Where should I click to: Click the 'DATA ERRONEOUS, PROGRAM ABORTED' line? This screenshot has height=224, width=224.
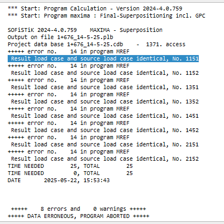[79, 216]
